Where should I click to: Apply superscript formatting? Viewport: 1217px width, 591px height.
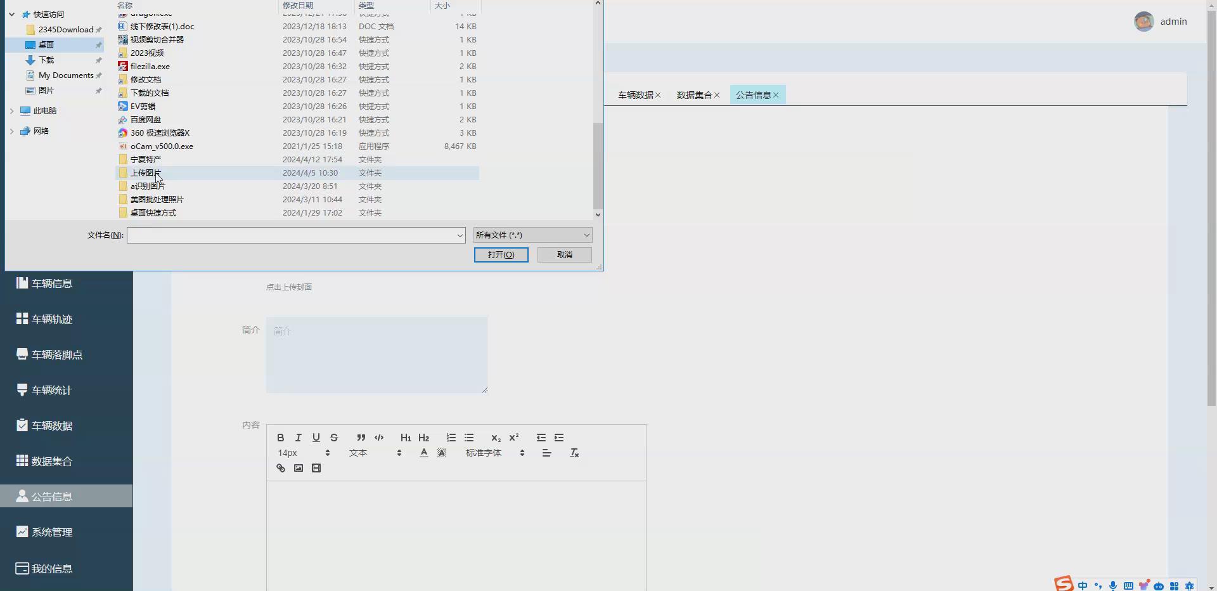click(x=514, y=438)
